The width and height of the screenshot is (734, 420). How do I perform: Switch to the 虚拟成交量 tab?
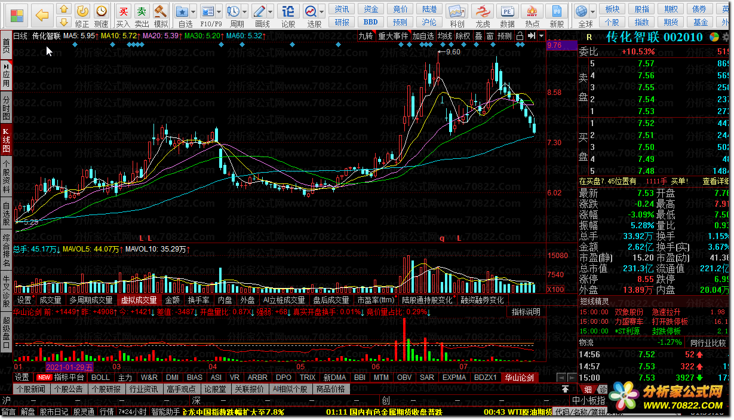[x=139, y=300]
